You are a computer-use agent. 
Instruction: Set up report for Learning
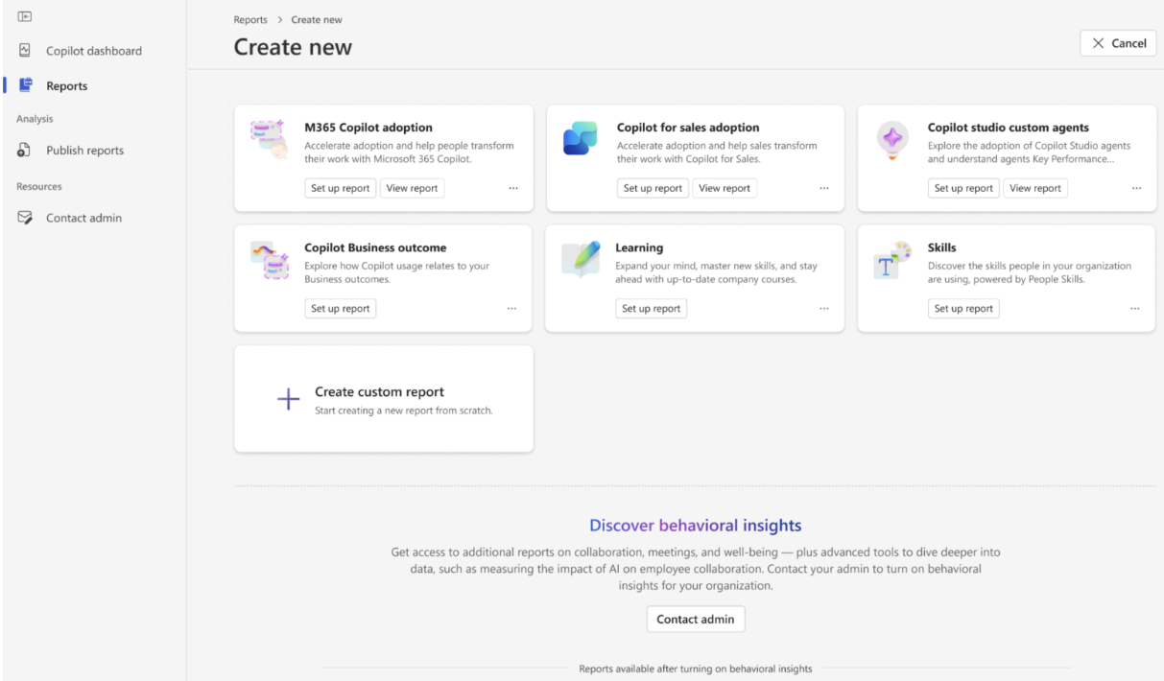651,309
